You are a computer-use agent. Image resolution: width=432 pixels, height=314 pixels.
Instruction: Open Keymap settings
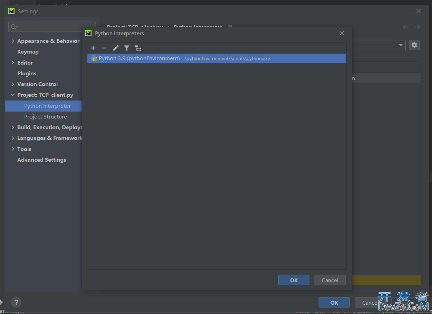28,52
